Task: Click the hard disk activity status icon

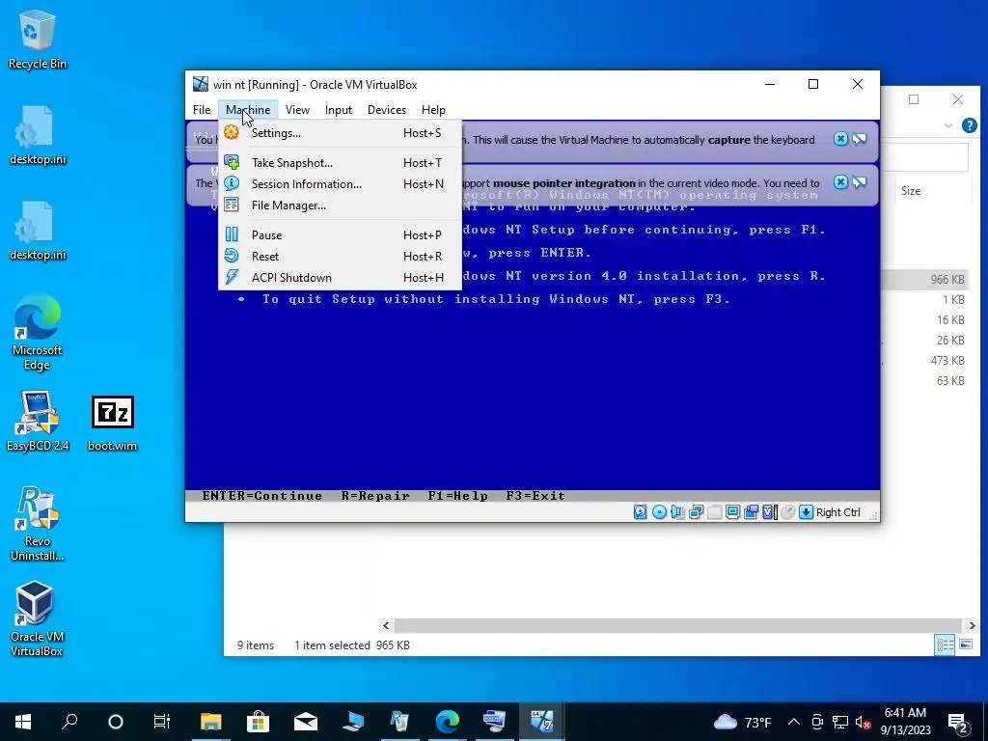Action: (641, 512)
